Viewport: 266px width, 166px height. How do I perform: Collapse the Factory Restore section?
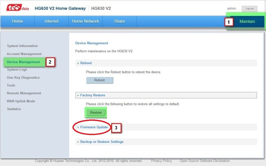[166, 95]
